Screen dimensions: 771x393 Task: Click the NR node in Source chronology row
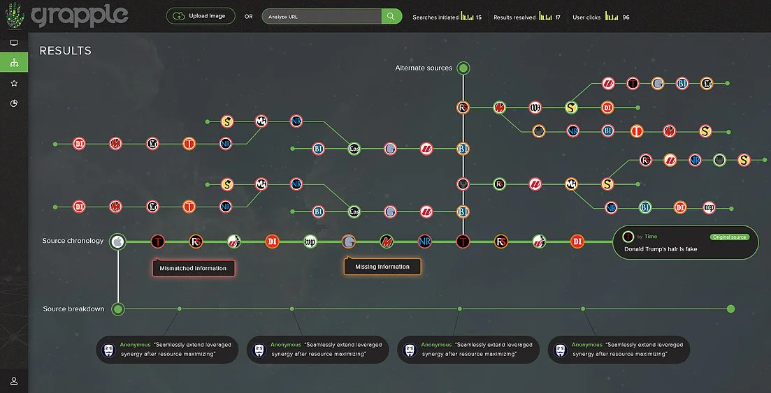pyautogui.click(x=425, y=242)
